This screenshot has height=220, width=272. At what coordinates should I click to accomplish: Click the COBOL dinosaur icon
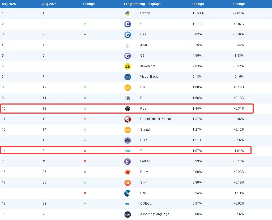[127, 204]
